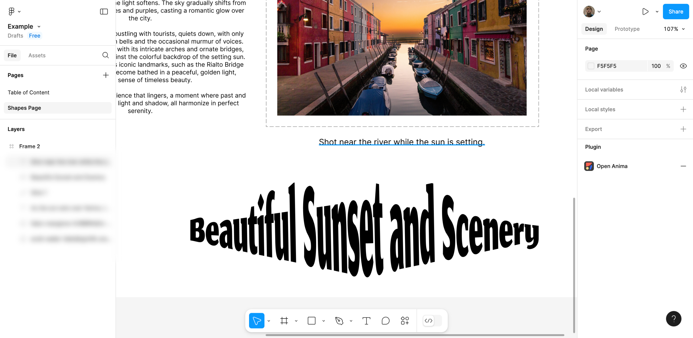Switch to the Assets tab
The width and height of the screenshot is (693, 338).
(37, 55)
